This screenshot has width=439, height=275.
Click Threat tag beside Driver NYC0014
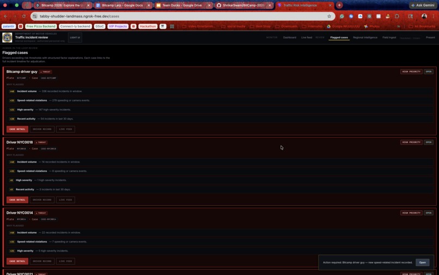click(41, 213)
